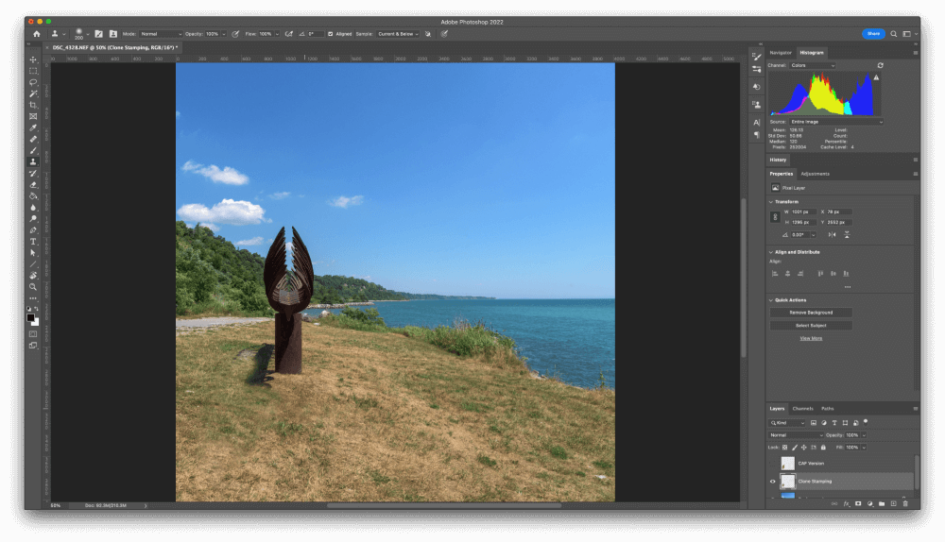Select the Zoom tool
Viewport: 945px width, 542px height.
(x=33, y=286)
